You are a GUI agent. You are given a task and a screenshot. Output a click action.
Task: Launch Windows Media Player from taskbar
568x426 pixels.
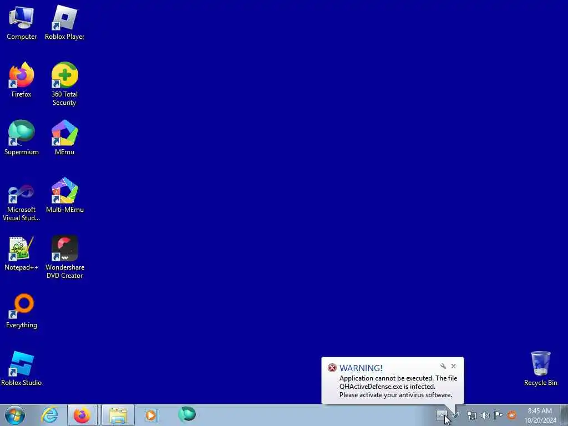point(151,415)
